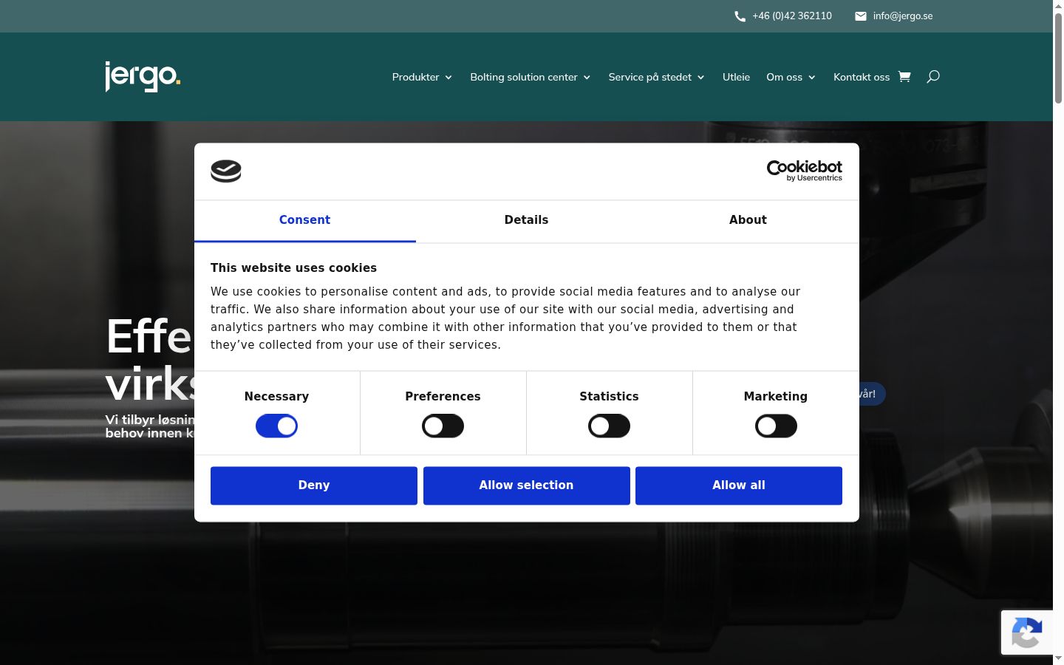Open the Bolting solution center menu label
The width and height of the screenshot is (1064, 665).
[x=524, y=77]
